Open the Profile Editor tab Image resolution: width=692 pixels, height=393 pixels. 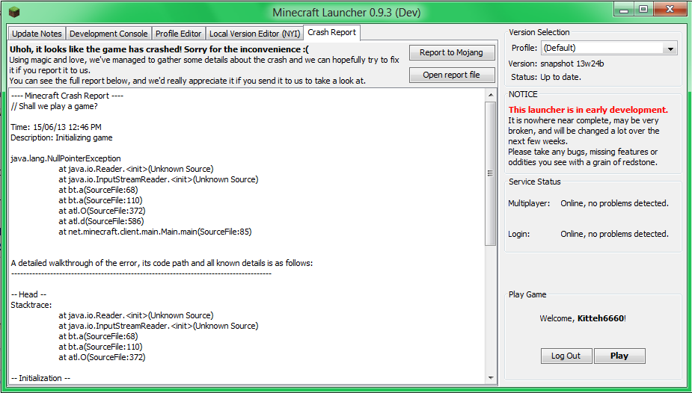point(178,34)
